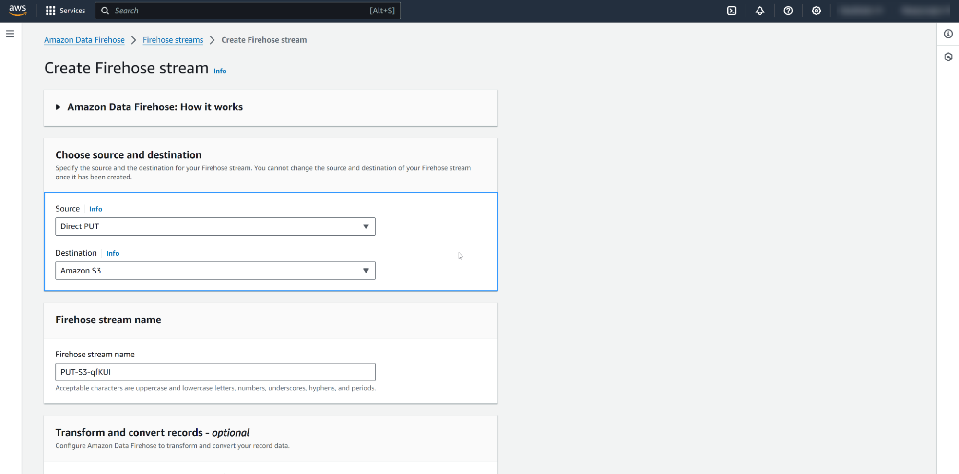Open the navigation hamburger menu
This screenshot has height=474, width=959.
(x=10, y=34)
